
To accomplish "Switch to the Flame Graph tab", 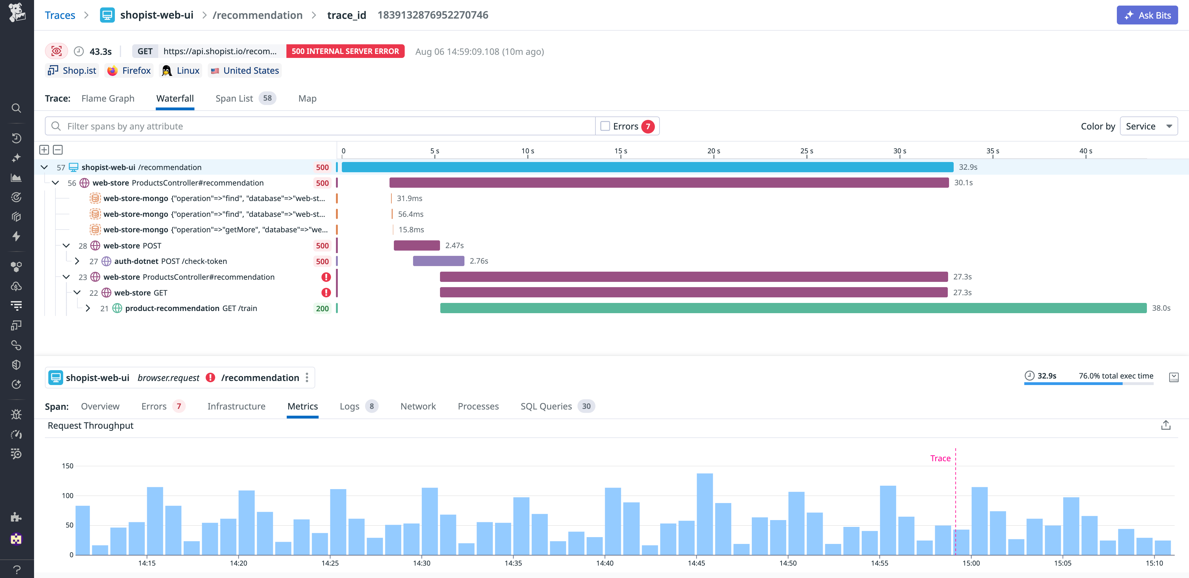I will tap(107, 98).
